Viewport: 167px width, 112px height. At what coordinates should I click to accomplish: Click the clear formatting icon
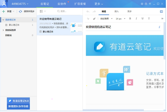coord(88,19)
